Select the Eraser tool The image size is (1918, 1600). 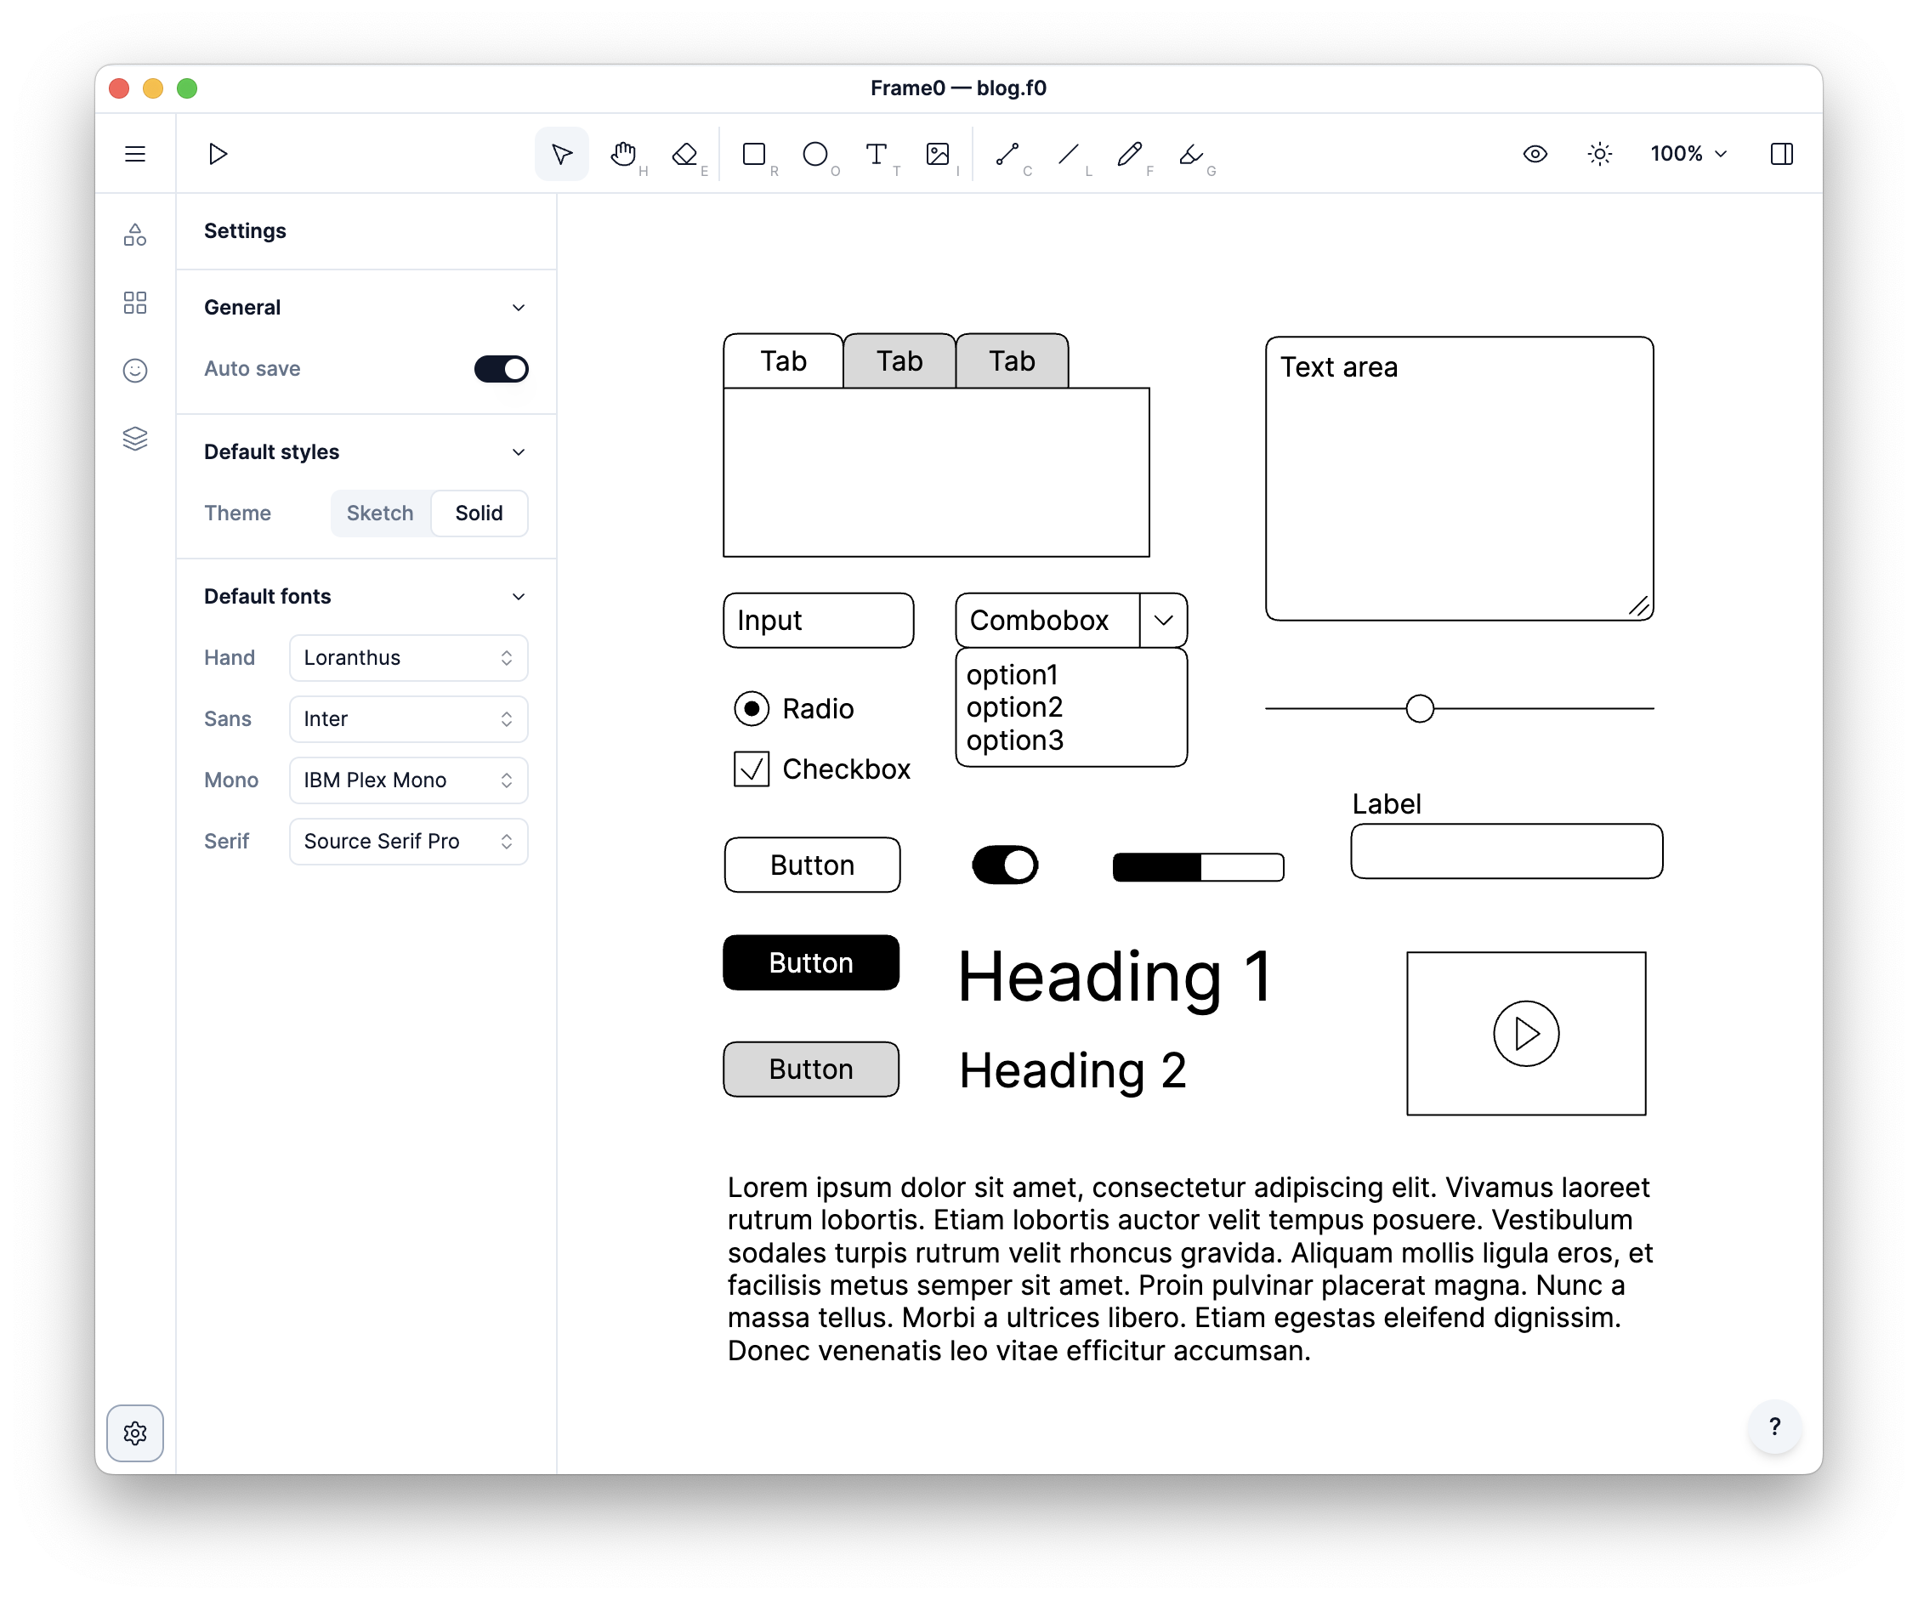(x=685, y=153)
